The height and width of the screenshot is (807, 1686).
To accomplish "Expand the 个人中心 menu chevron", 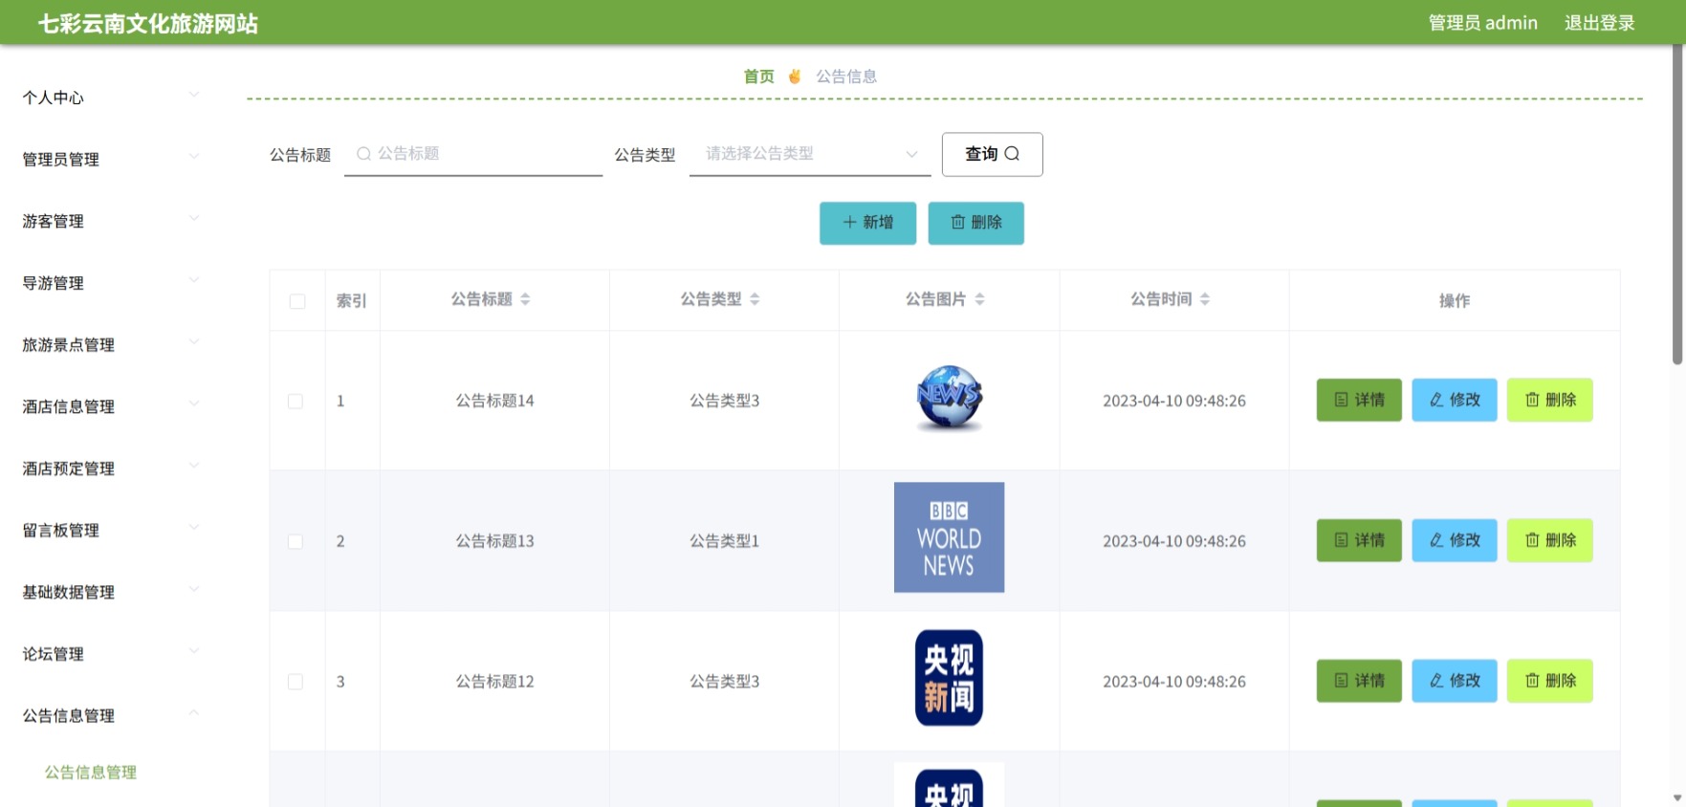I will coord(194,95).
